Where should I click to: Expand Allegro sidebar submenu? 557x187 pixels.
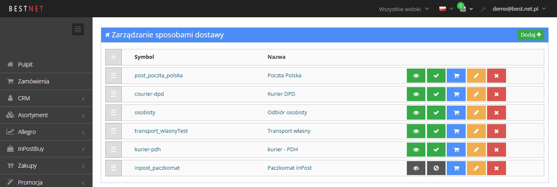click(46, 132)
